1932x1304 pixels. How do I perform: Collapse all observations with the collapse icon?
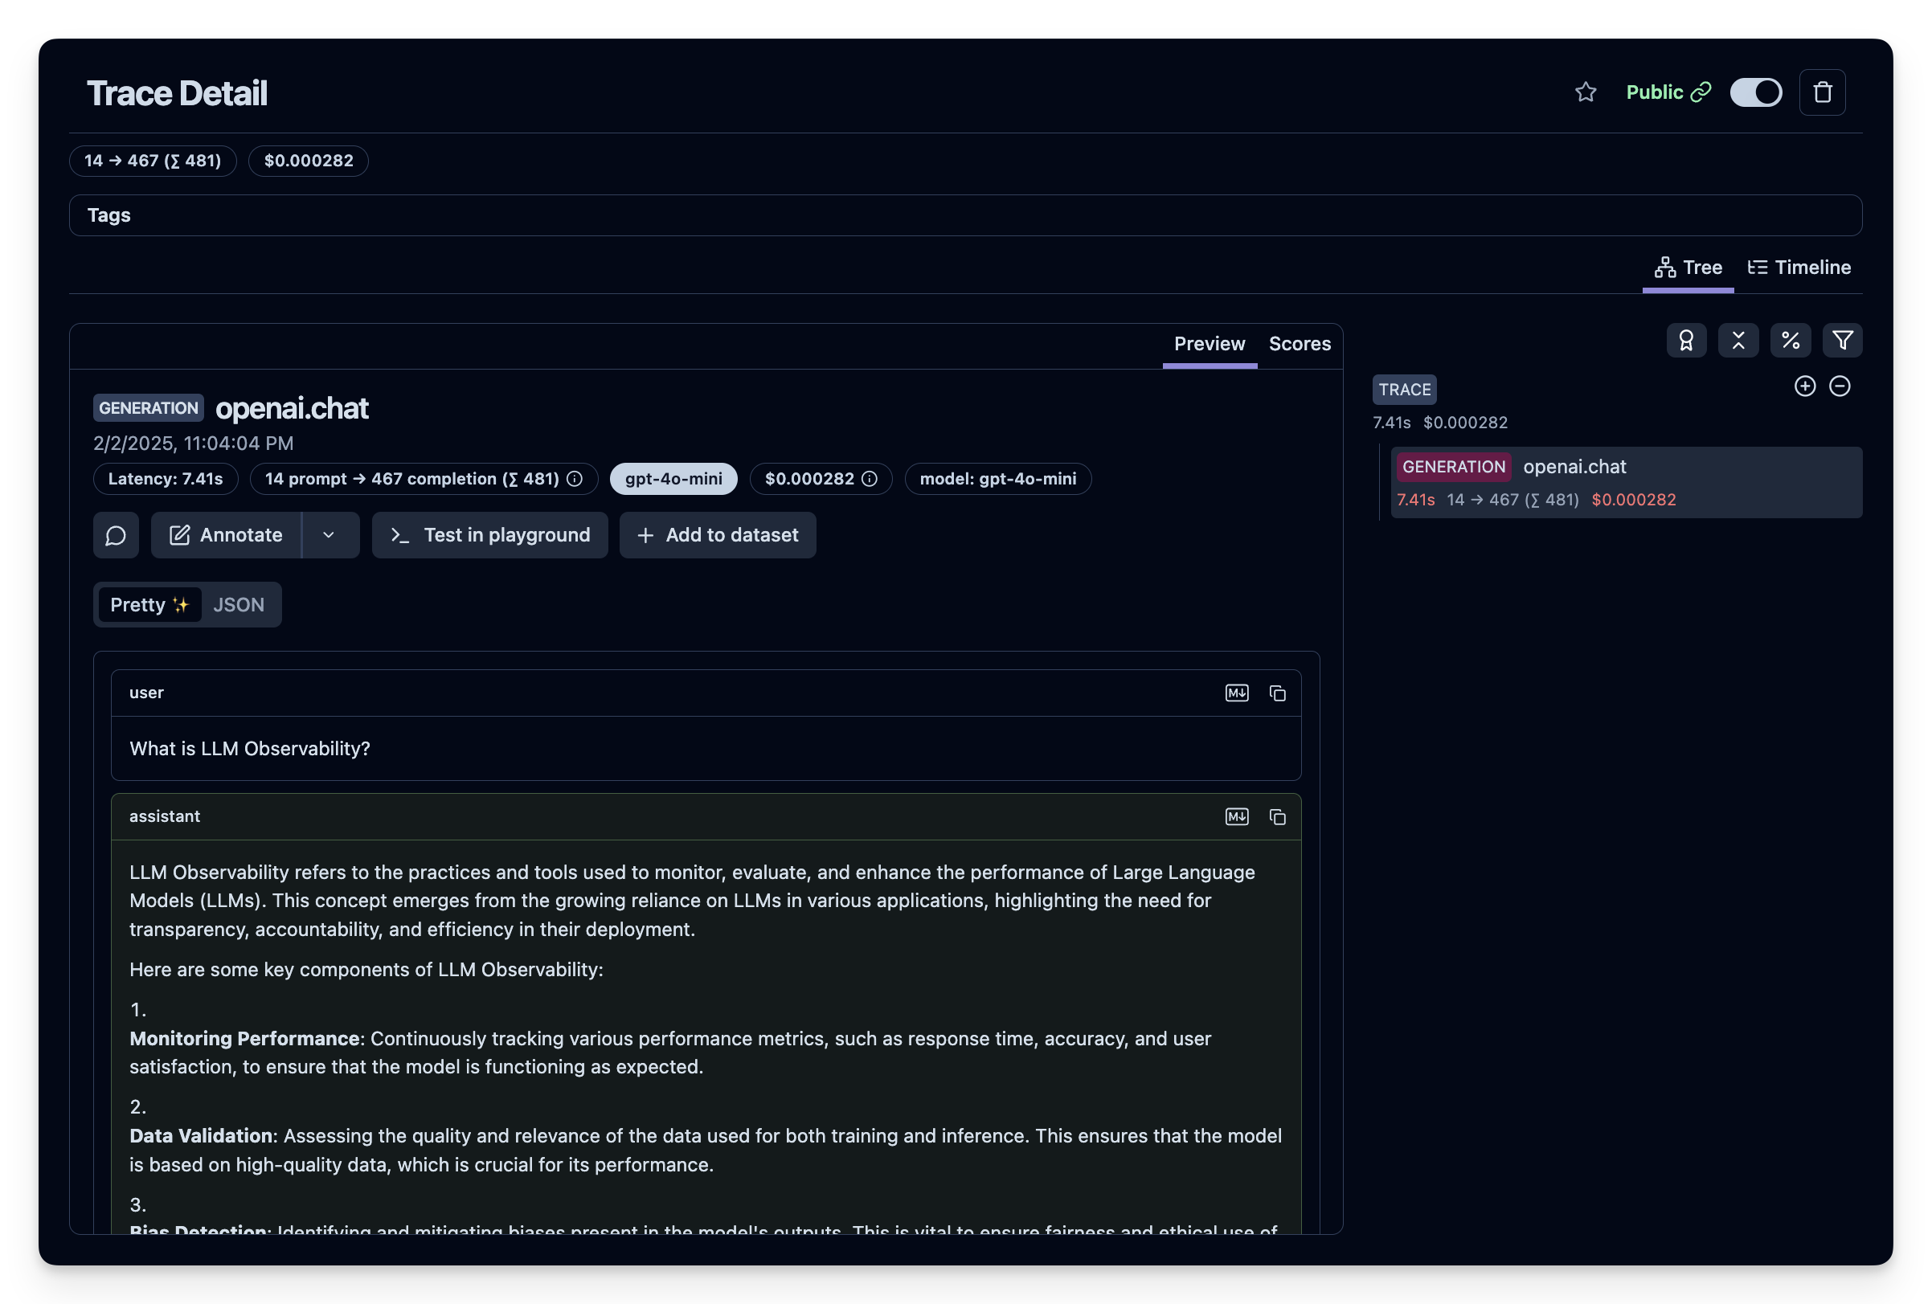(x=1738, y=340)
